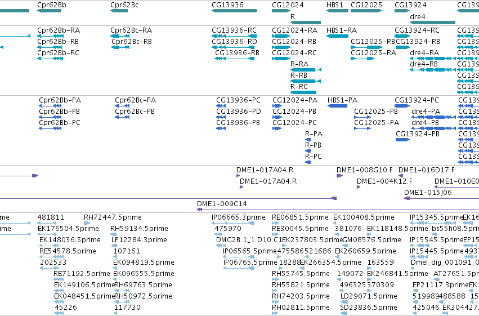This screenshot has width=479, height=316.
Task: Select transcript CG12025-RB
Action: point(373,42)
